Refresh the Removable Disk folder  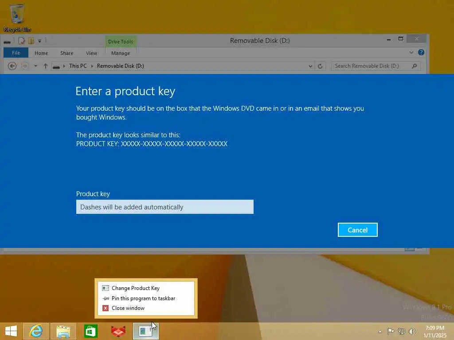click(x=320, y=66)
